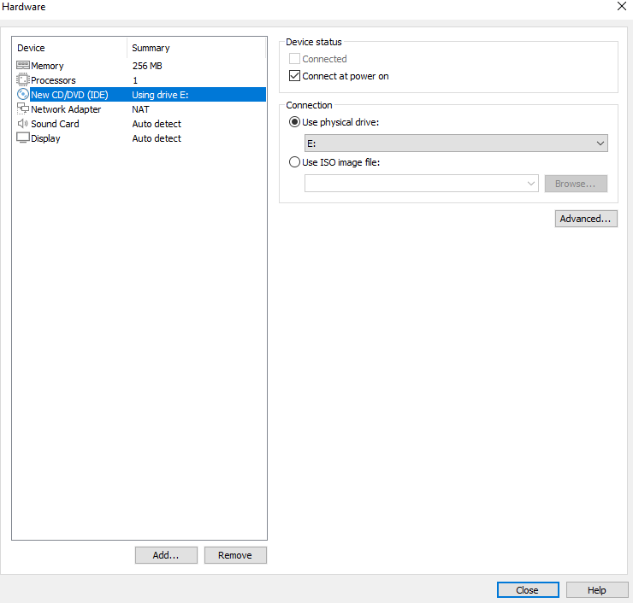Screen dimensions: 633x603
Task: Select the Network Adapter row
Action: pyautogui.click(x=141, y=108)
